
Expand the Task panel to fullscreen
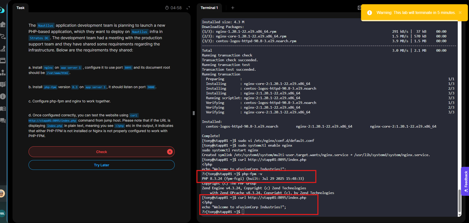point(188,8)
